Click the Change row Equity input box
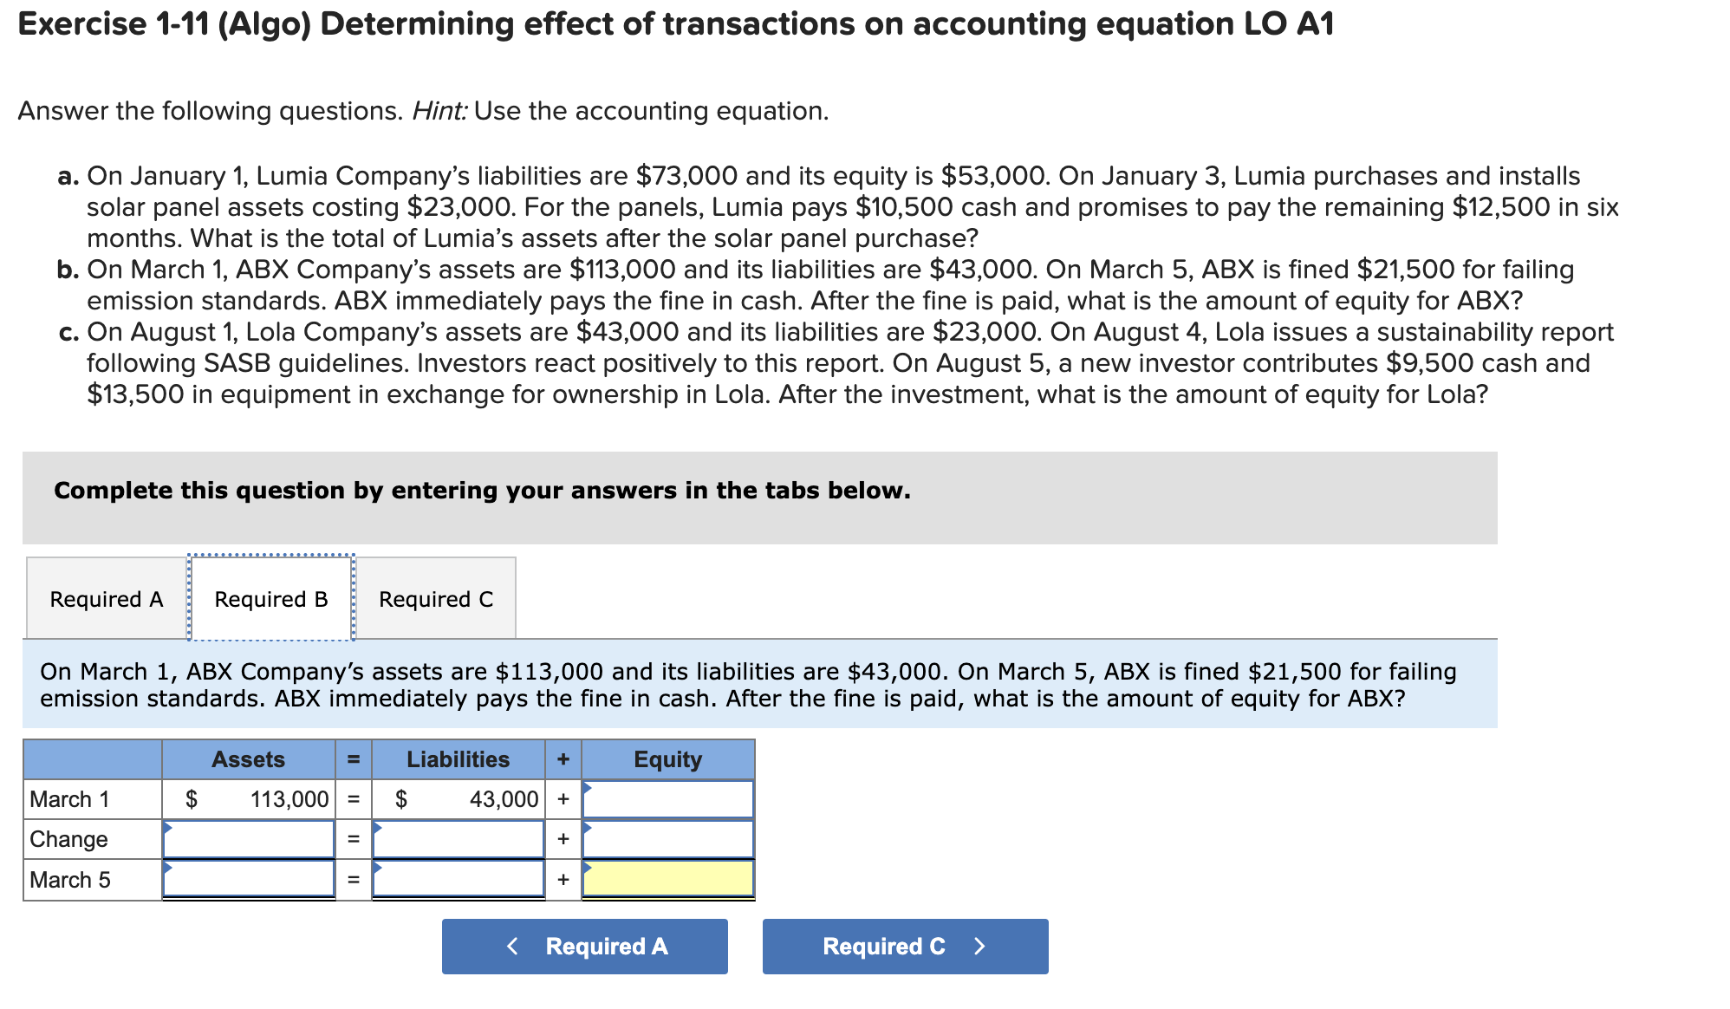Viewport: 1730px width, 1009px height. [667, 839]
